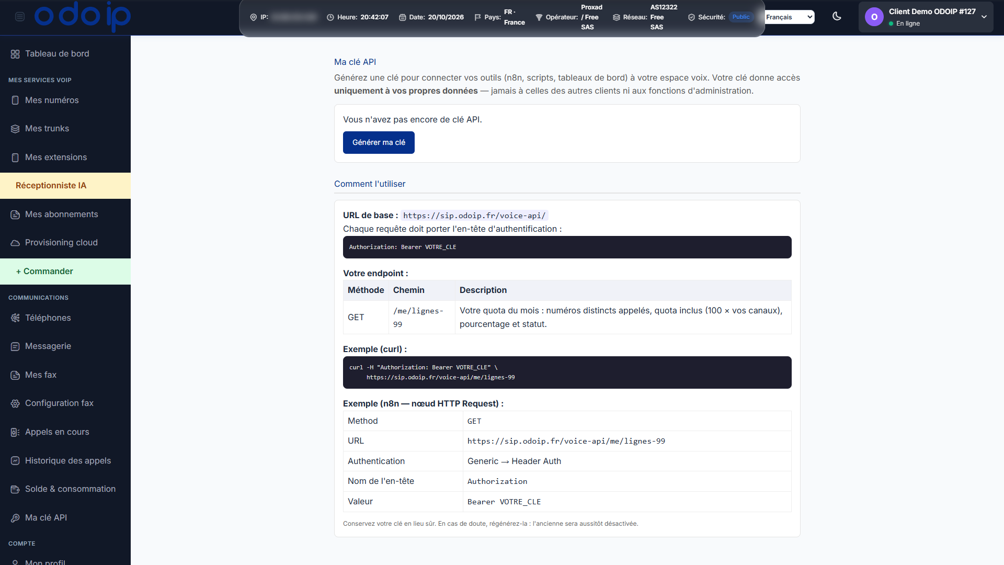Click the Mes numéros phone icon
Screen dimensions: 1004x565
coord(15,100)
